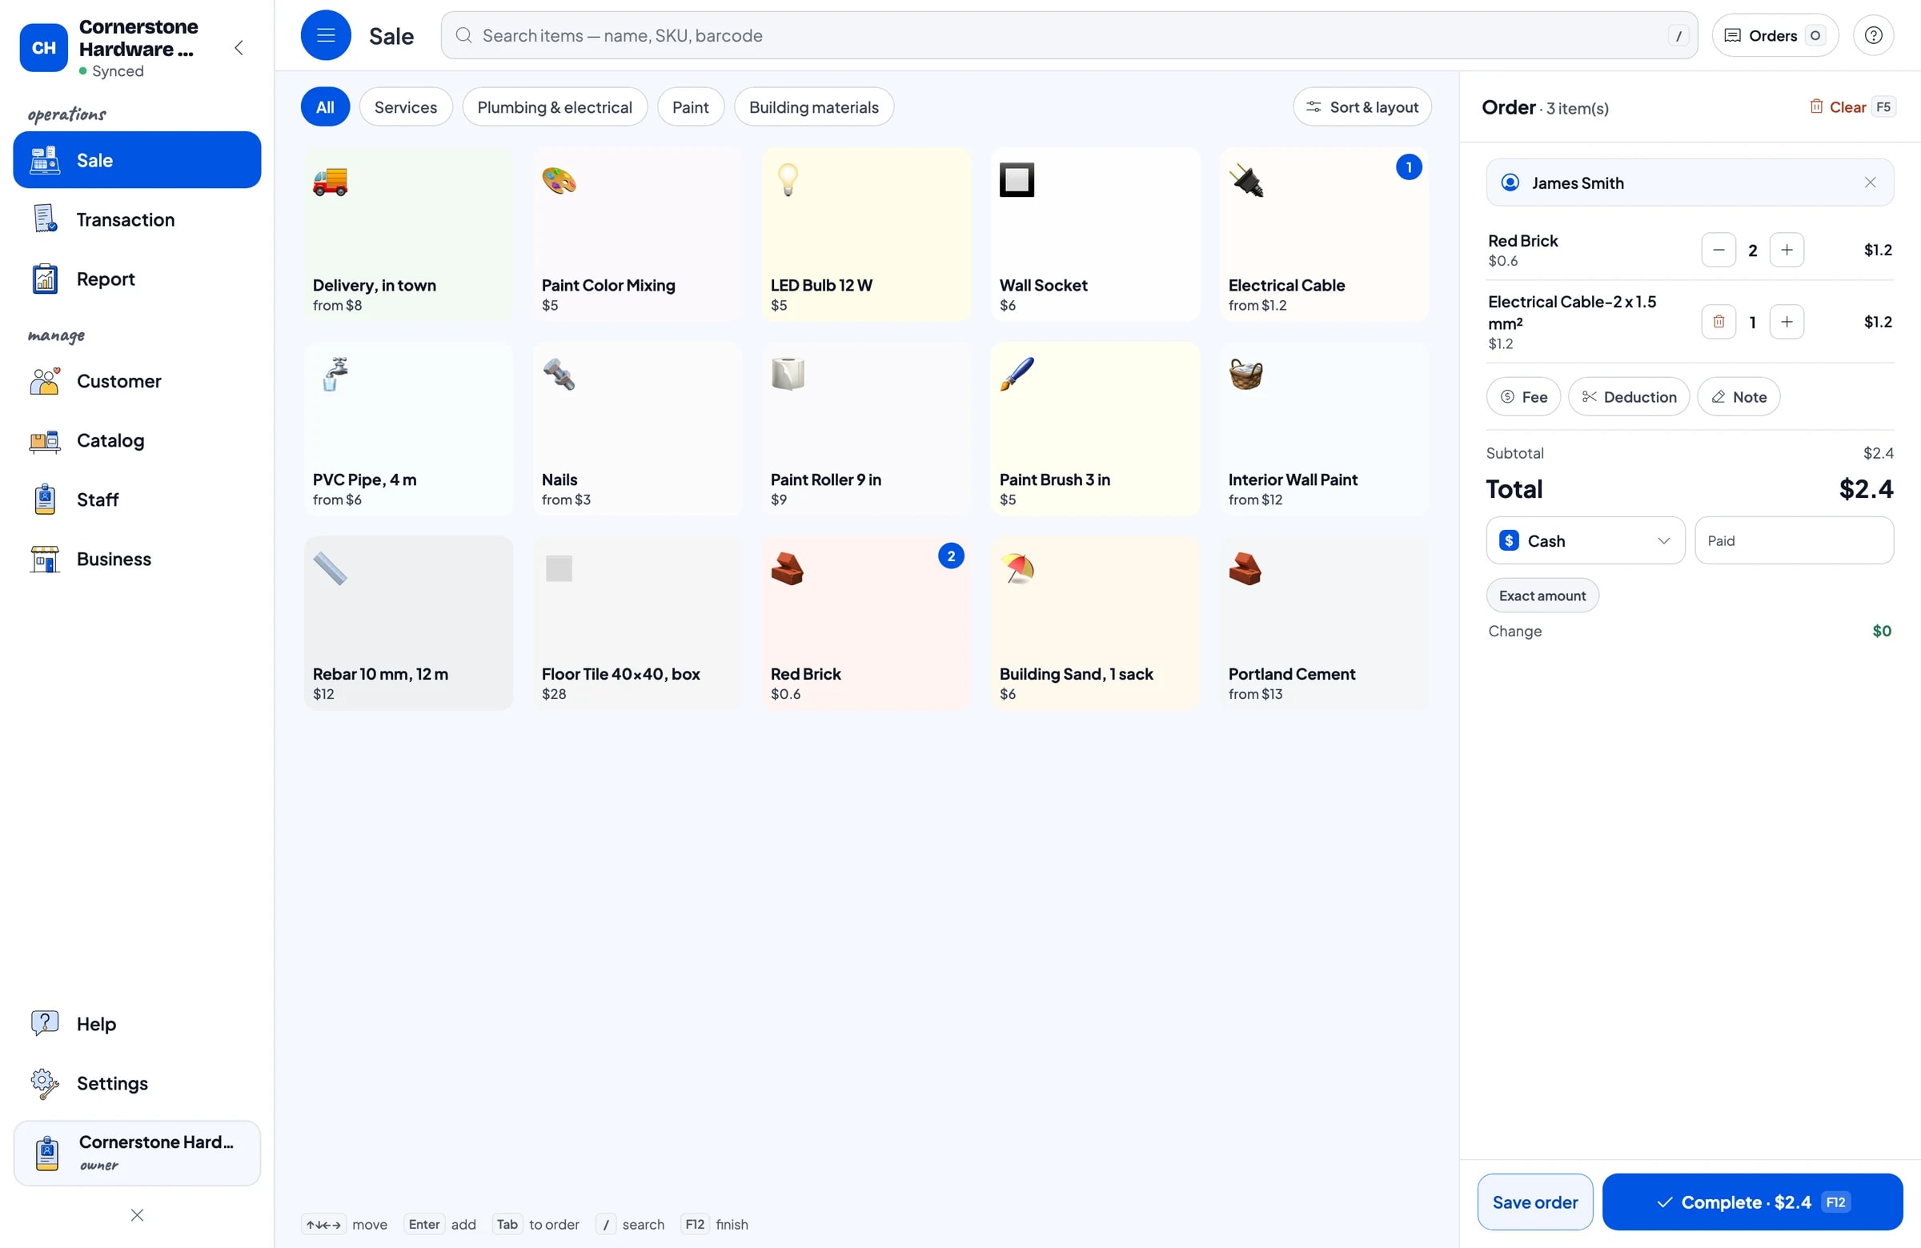Filter by Plumbing & electrical
The width and height of the screenshot is (1921, 1248).
pyautogui.click(x=555, y=106)
